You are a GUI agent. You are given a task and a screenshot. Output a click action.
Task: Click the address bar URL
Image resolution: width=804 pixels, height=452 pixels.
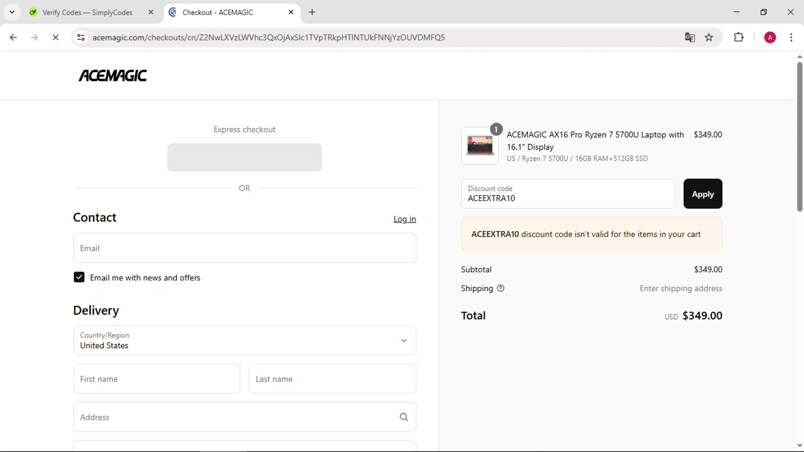(269, 38)
